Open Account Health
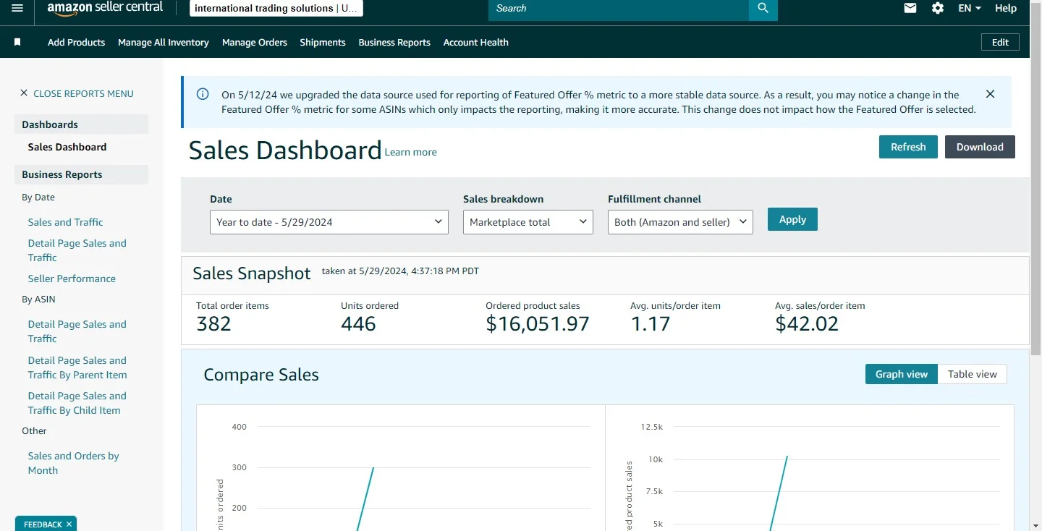The width and height of the screenshot is (1042, 531). pos(475,42)
